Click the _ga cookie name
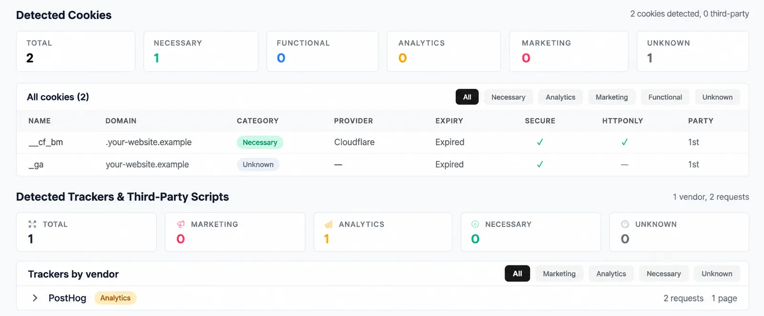 point(36,164)
